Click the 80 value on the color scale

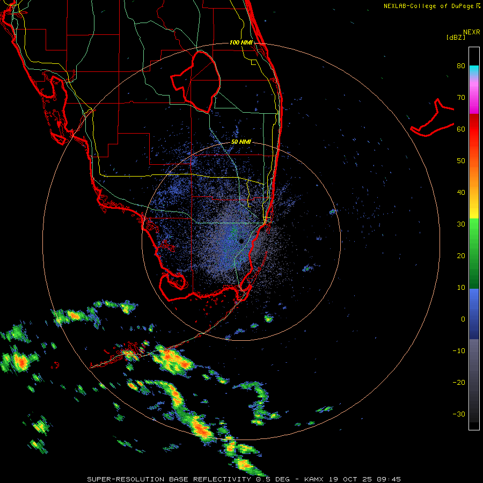461,66
